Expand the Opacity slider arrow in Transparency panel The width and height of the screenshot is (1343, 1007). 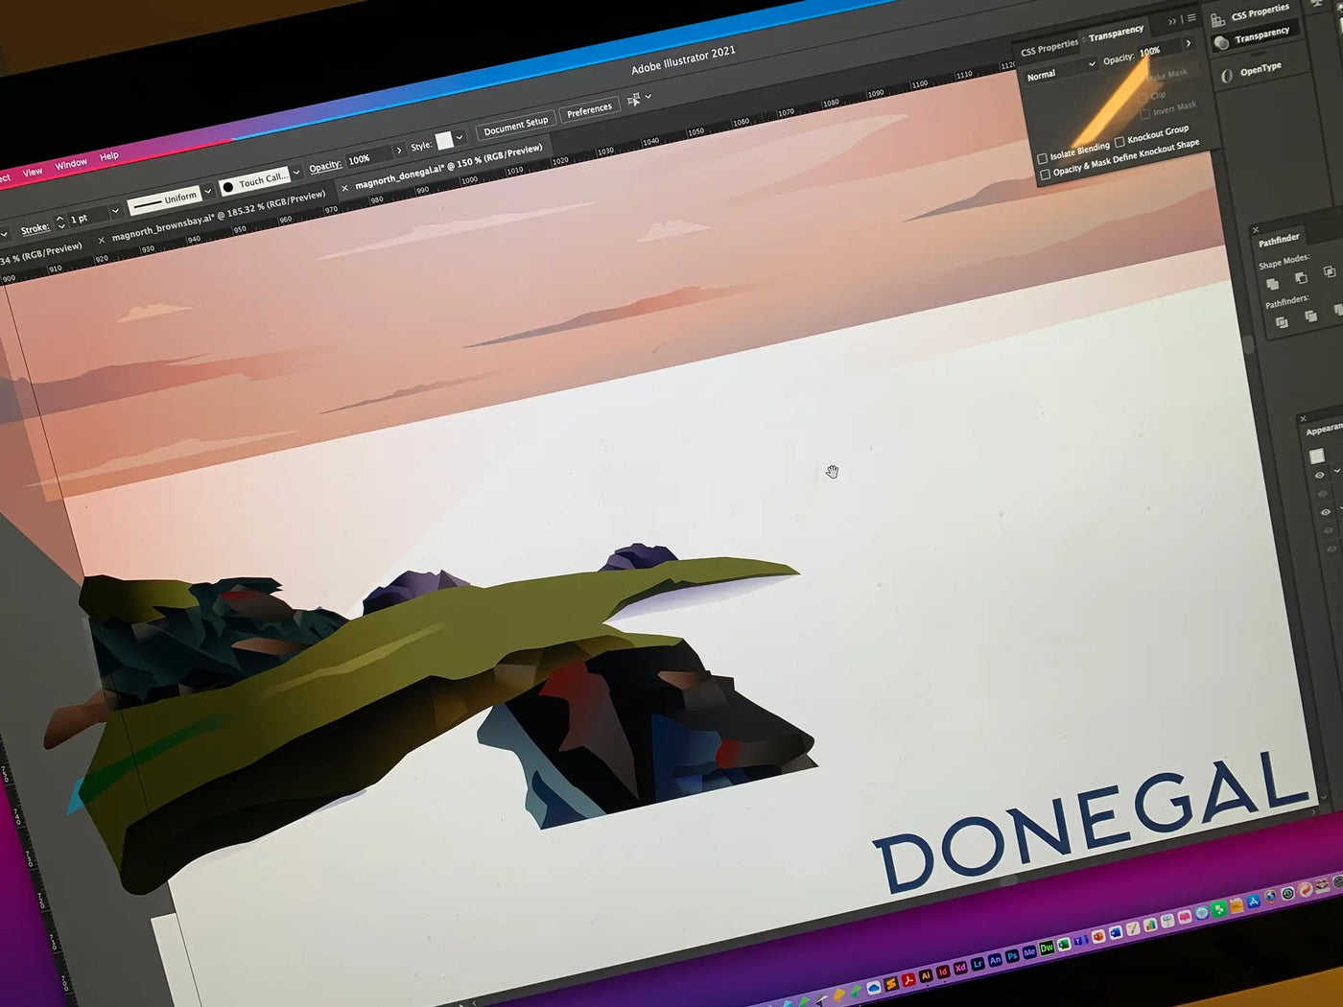coord(1189,43)
